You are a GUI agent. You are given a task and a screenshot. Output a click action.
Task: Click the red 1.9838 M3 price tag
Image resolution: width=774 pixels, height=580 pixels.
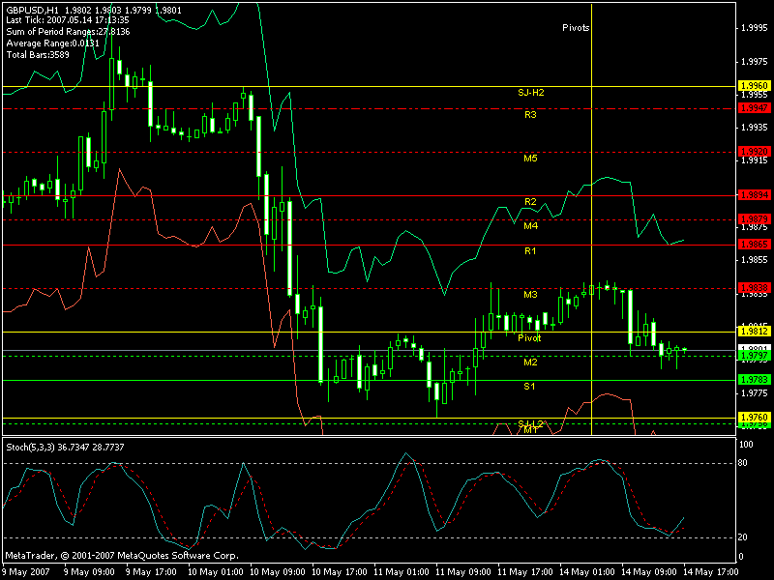(x=754, y=288)
